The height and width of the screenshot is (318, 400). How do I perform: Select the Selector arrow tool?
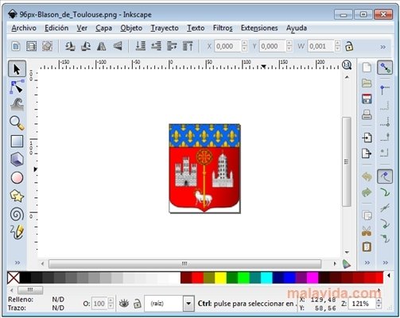pyautogui.click(x=17, y=69)
